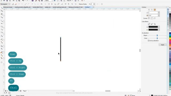Select the Freehand tool in the toolbox
This screenshot has height=96, width=171.
click(2, 21)
